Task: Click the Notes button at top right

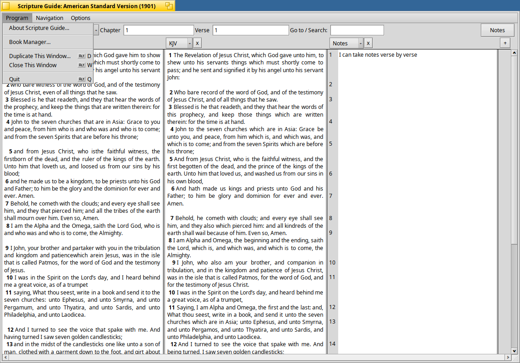Action: pyautogui.click(x=497, y=30)
